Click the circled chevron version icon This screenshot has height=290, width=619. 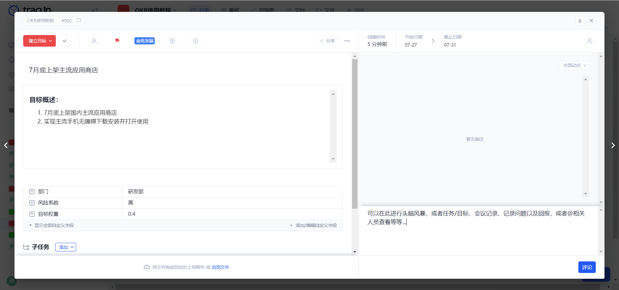(195, 41)
